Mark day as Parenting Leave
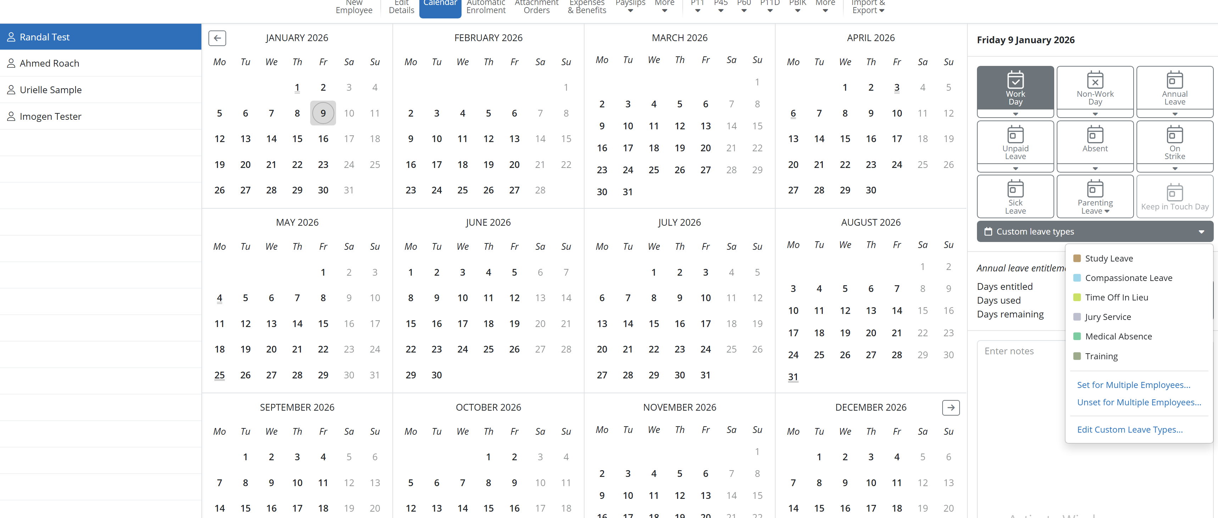 pyautogui.click(x=1095, y=197)
